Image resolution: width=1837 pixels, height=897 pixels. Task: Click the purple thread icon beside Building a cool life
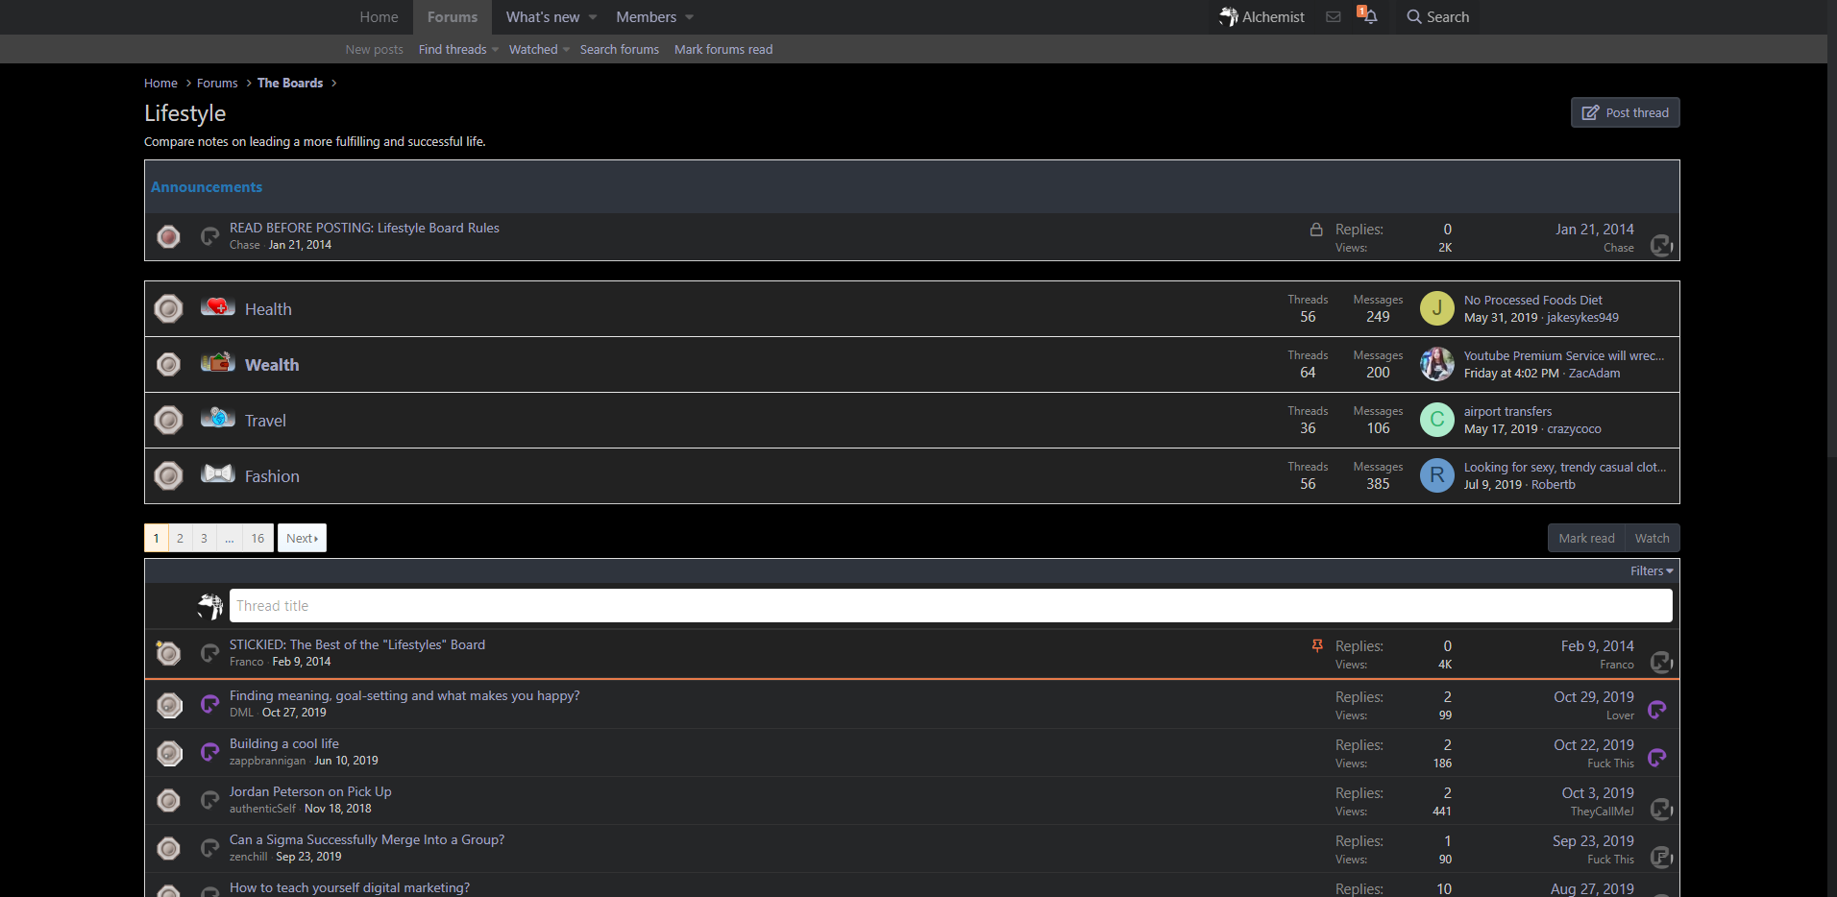point(209,753)
